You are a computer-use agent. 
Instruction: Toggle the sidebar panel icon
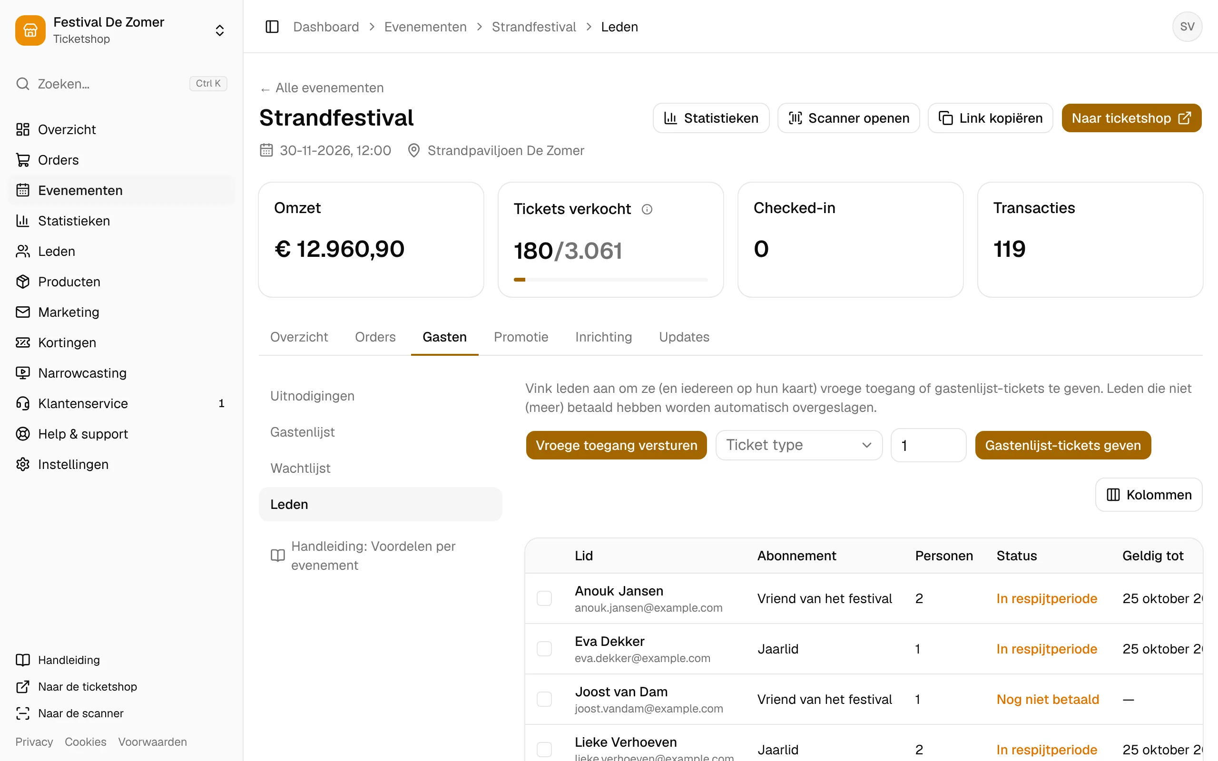coord(272,27)
